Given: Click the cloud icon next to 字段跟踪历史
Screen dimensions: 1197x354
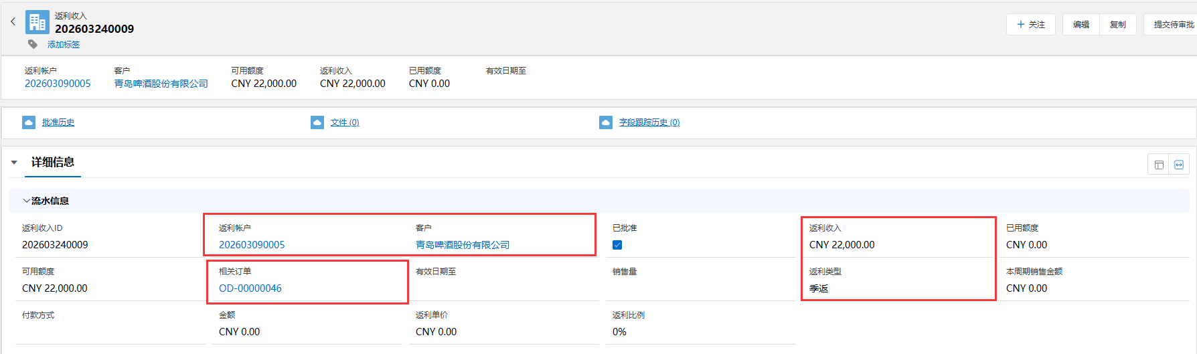Looking at the screenshot, I should click(x=606, y=122).
